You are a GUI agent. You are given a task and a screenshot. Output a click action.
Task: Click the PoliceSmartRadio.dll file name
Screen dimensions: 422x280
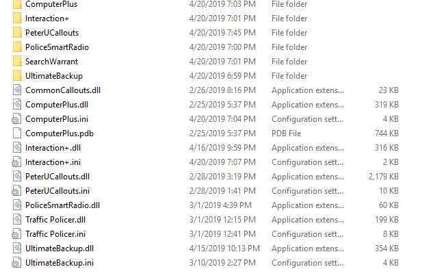62,205
